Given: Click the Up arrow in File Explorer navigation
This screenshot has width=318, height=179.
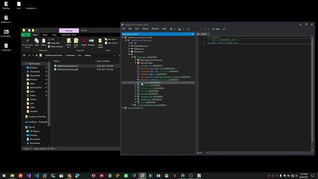Looking at the screenshot, I should pos(36,55).
